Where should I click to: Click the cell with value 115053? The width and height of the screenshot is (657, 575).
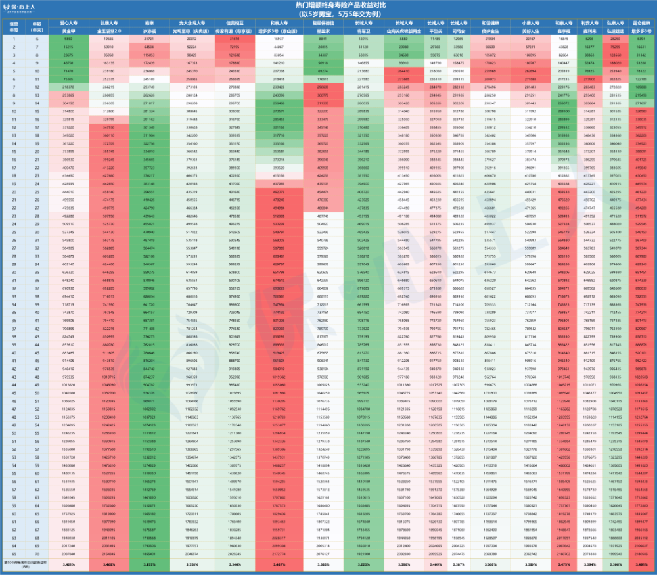149,55
